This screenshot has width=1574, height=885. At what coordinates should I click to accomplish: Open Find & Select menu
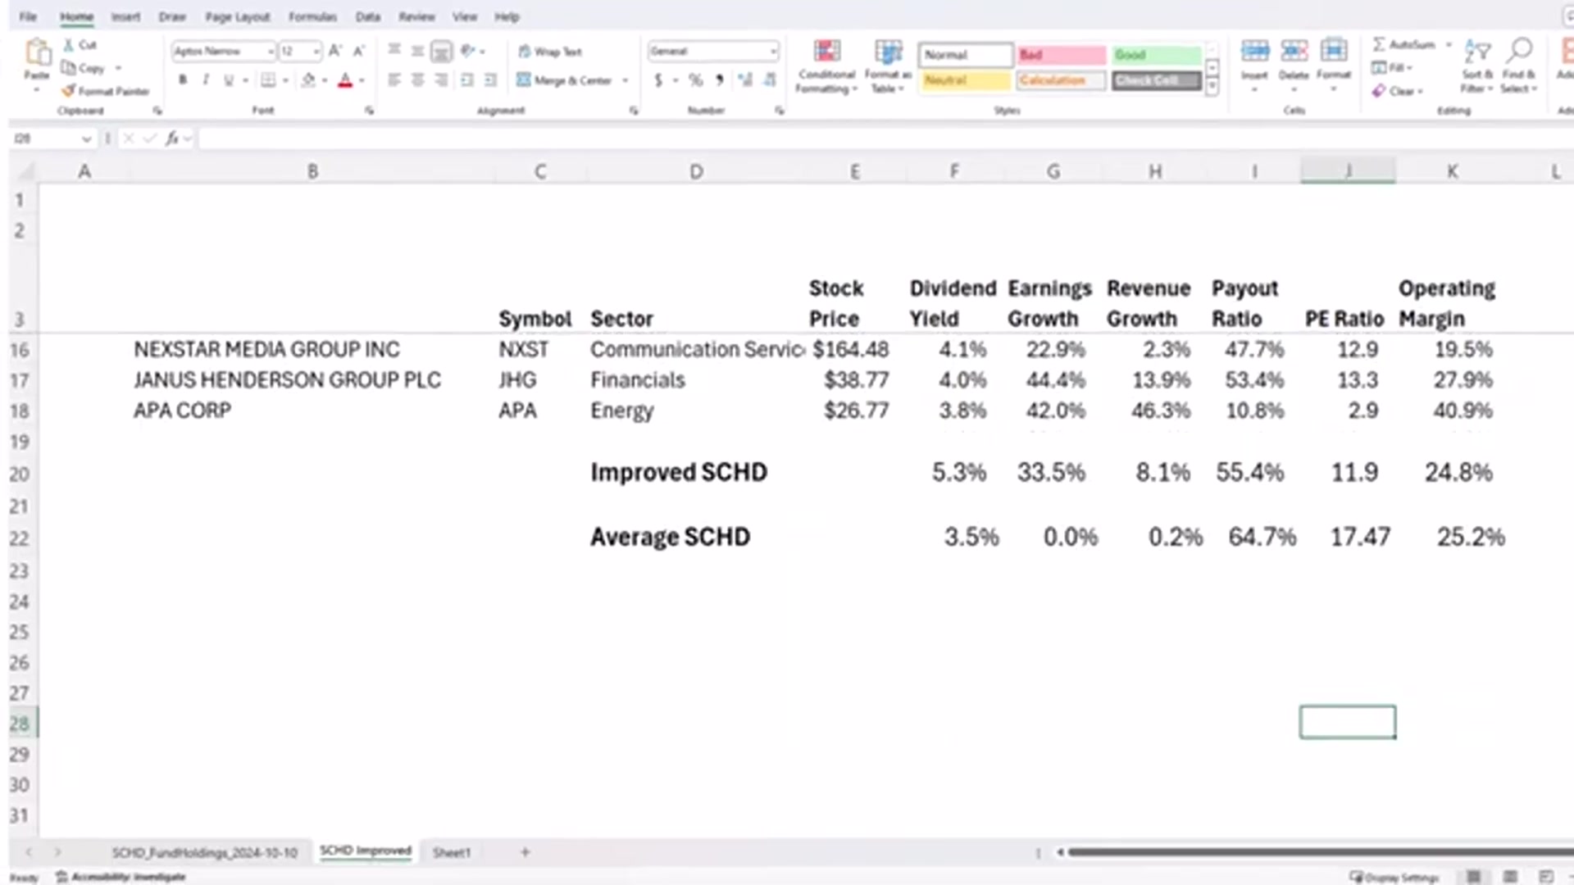(x=1519, y=66)
